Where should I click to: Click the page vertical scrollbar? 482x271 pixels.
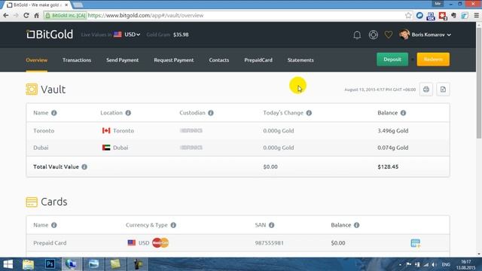[x=479, y=83]
